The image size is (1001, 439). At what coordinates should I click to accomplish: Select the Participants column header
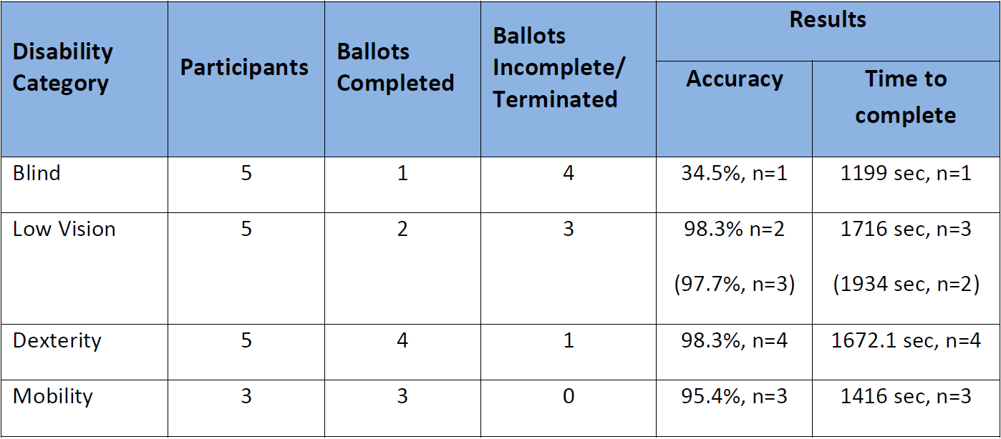click(x=246, y=79)
